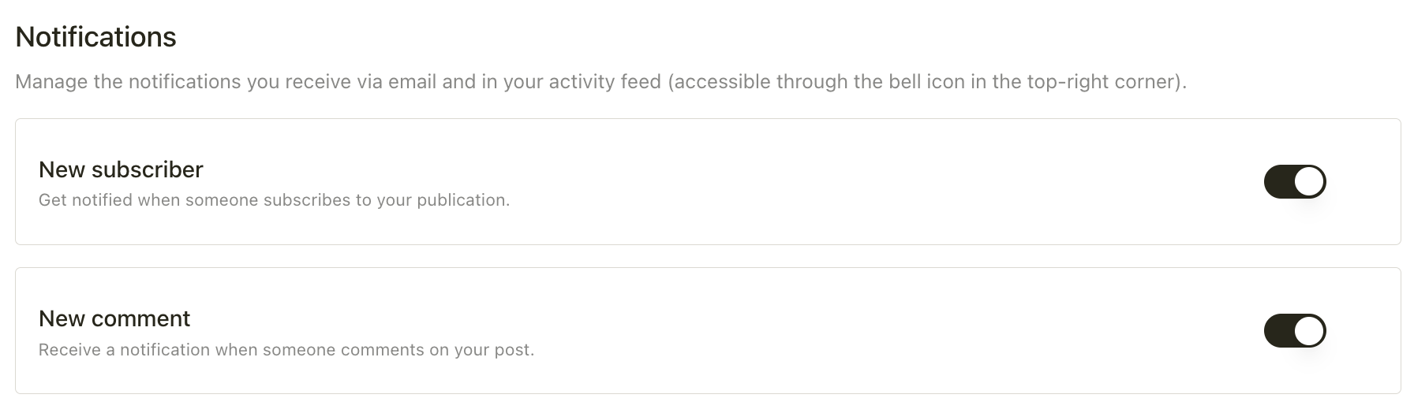
Task: Click the white knob on New subscriber switch
Action: pyautogui.click(x=1309, y=181)
